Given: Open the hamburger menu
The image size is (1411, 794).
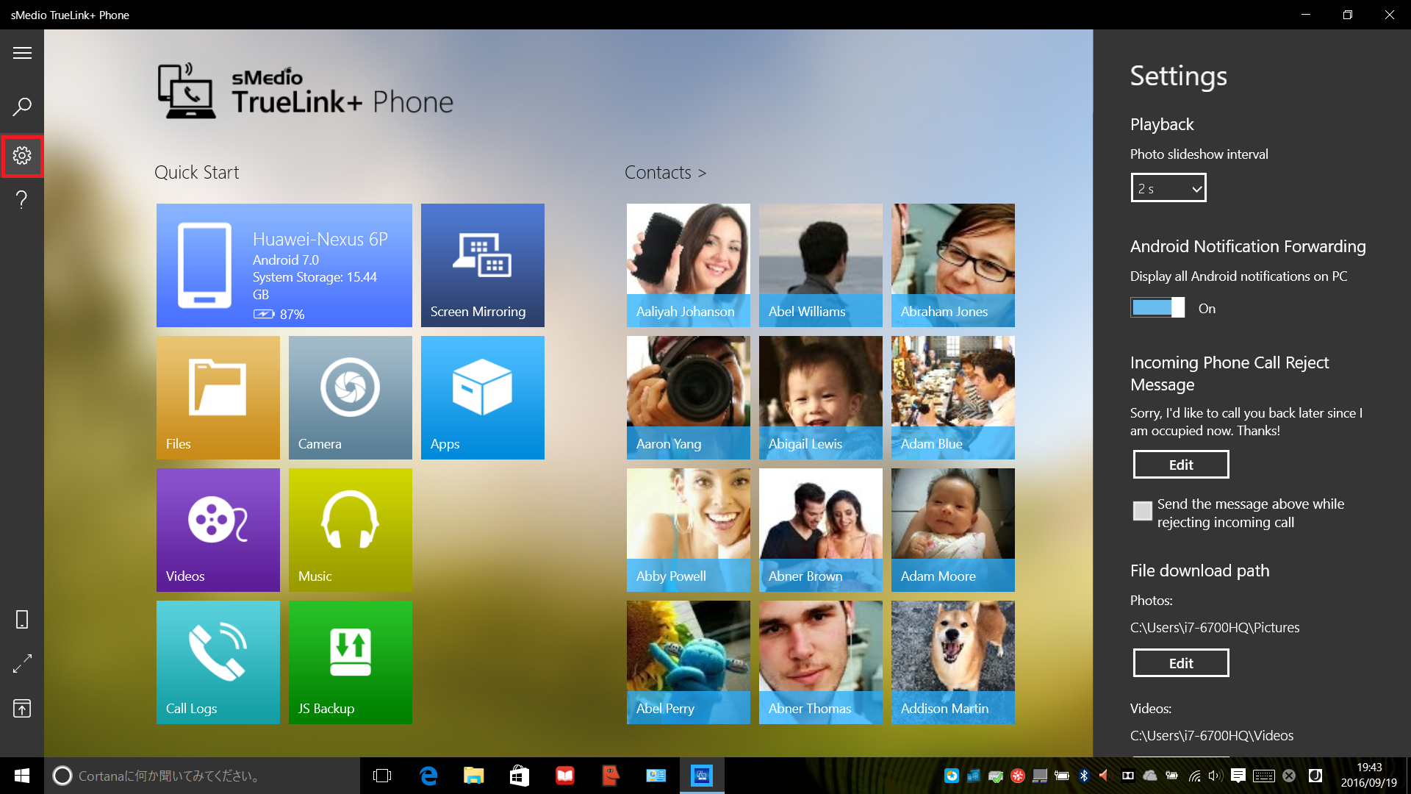Looking at the screenshot, I should (x=22, y=53).
